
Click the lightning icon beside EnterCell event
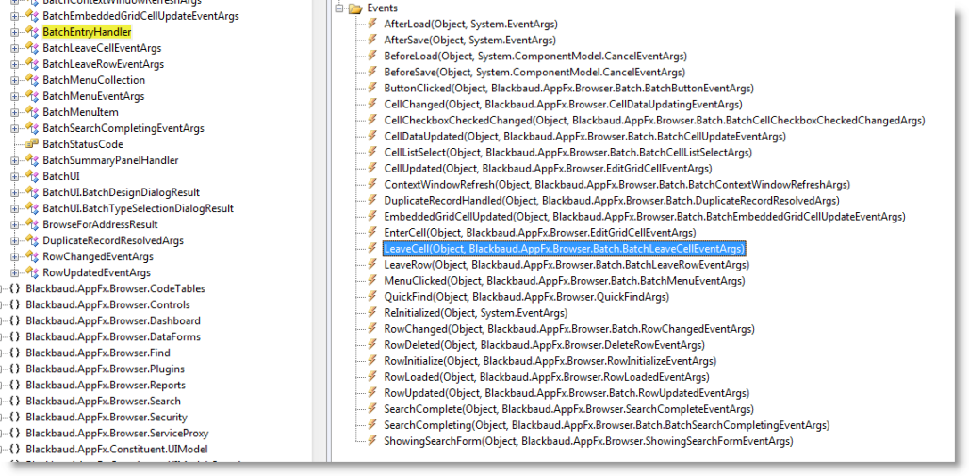372,233
